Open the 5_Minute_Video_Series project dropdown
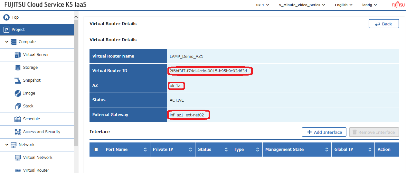This screenshot has width=406, height=173. pyautogui.click(x=302, y=5)
